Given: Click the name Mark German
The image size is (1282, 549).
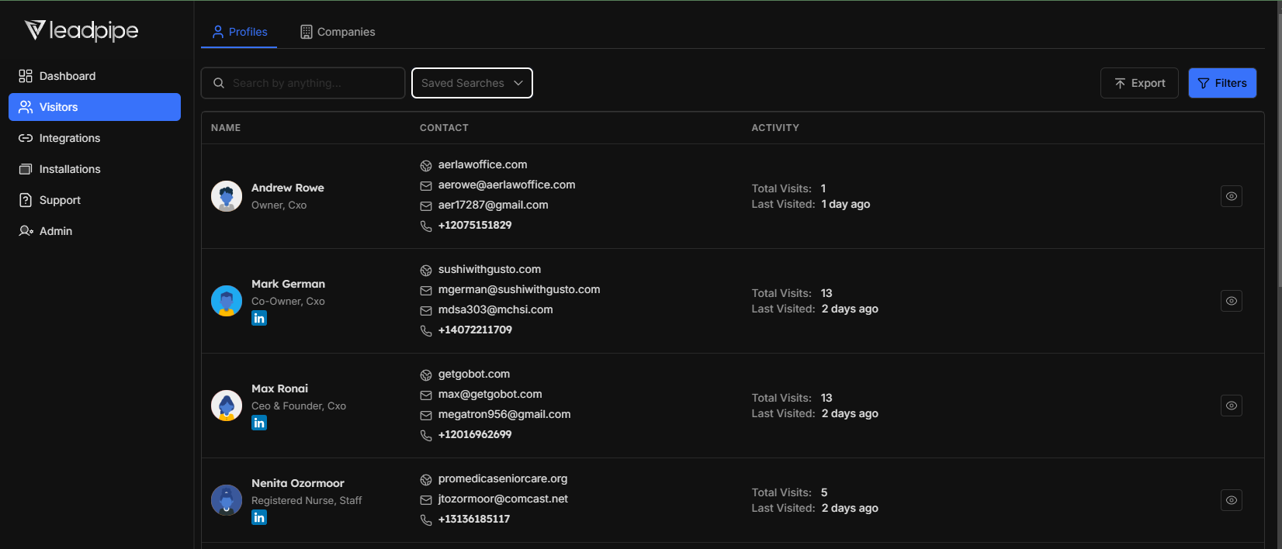Looking at the screenshot, I should [x=289, y=284].
